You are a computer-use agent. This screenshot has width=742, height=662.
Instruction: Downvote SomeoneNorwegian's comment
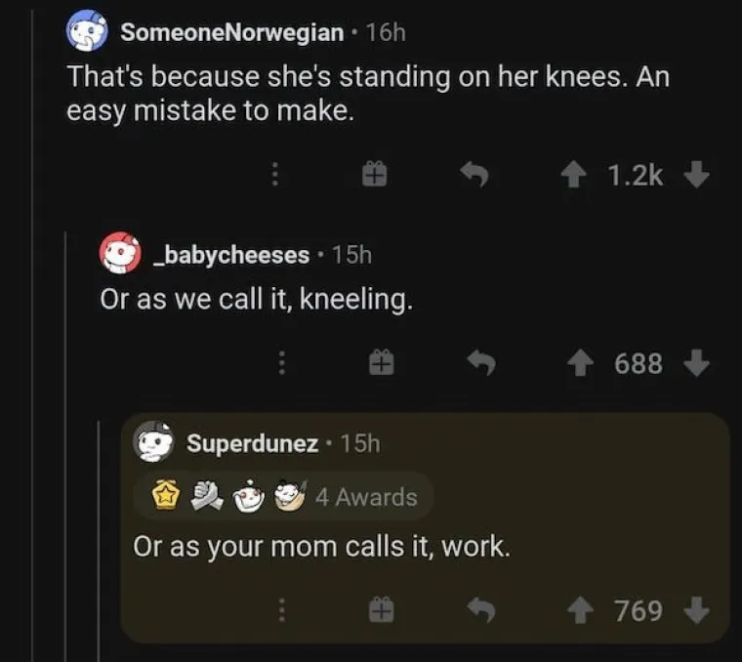point(694,175)
